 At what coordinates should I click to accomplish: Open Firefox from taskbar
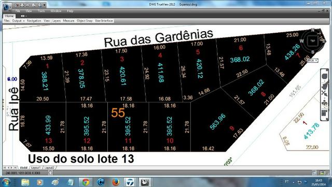pos(116,182)
